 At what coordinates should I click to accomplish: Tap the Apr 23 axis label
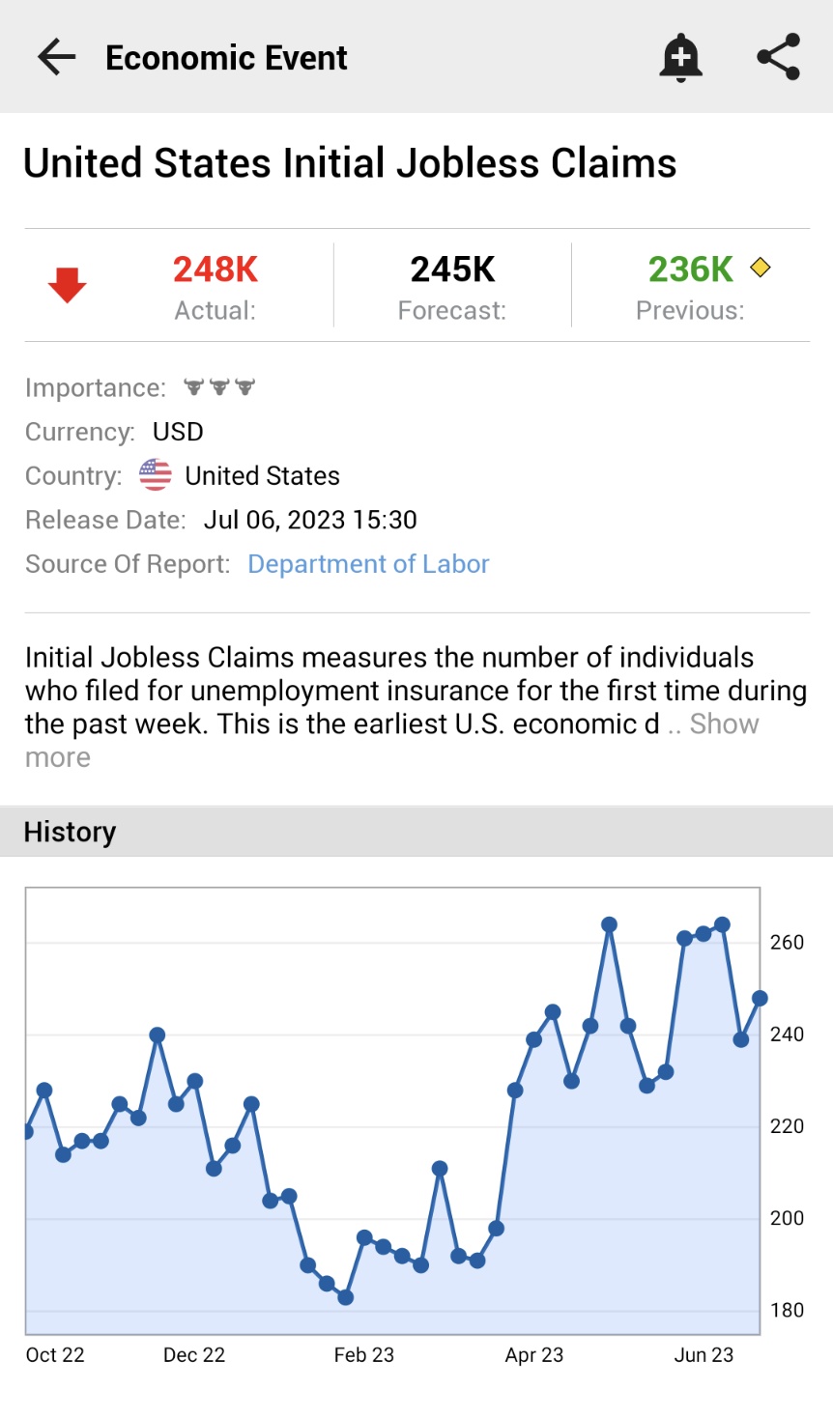point(533,1355)
